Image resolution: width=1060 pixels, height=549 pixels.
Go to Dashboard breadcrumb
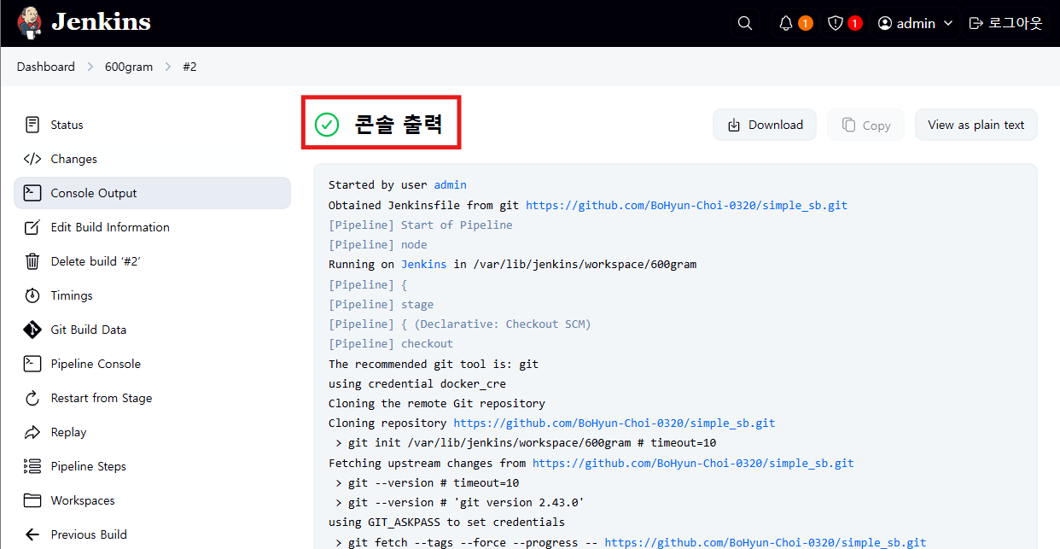pos(46,67)
